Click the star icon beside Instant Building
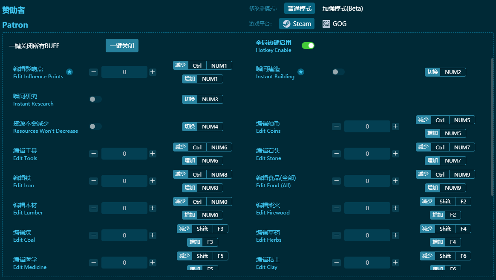The image size is (496, 280). coord(301,72)
